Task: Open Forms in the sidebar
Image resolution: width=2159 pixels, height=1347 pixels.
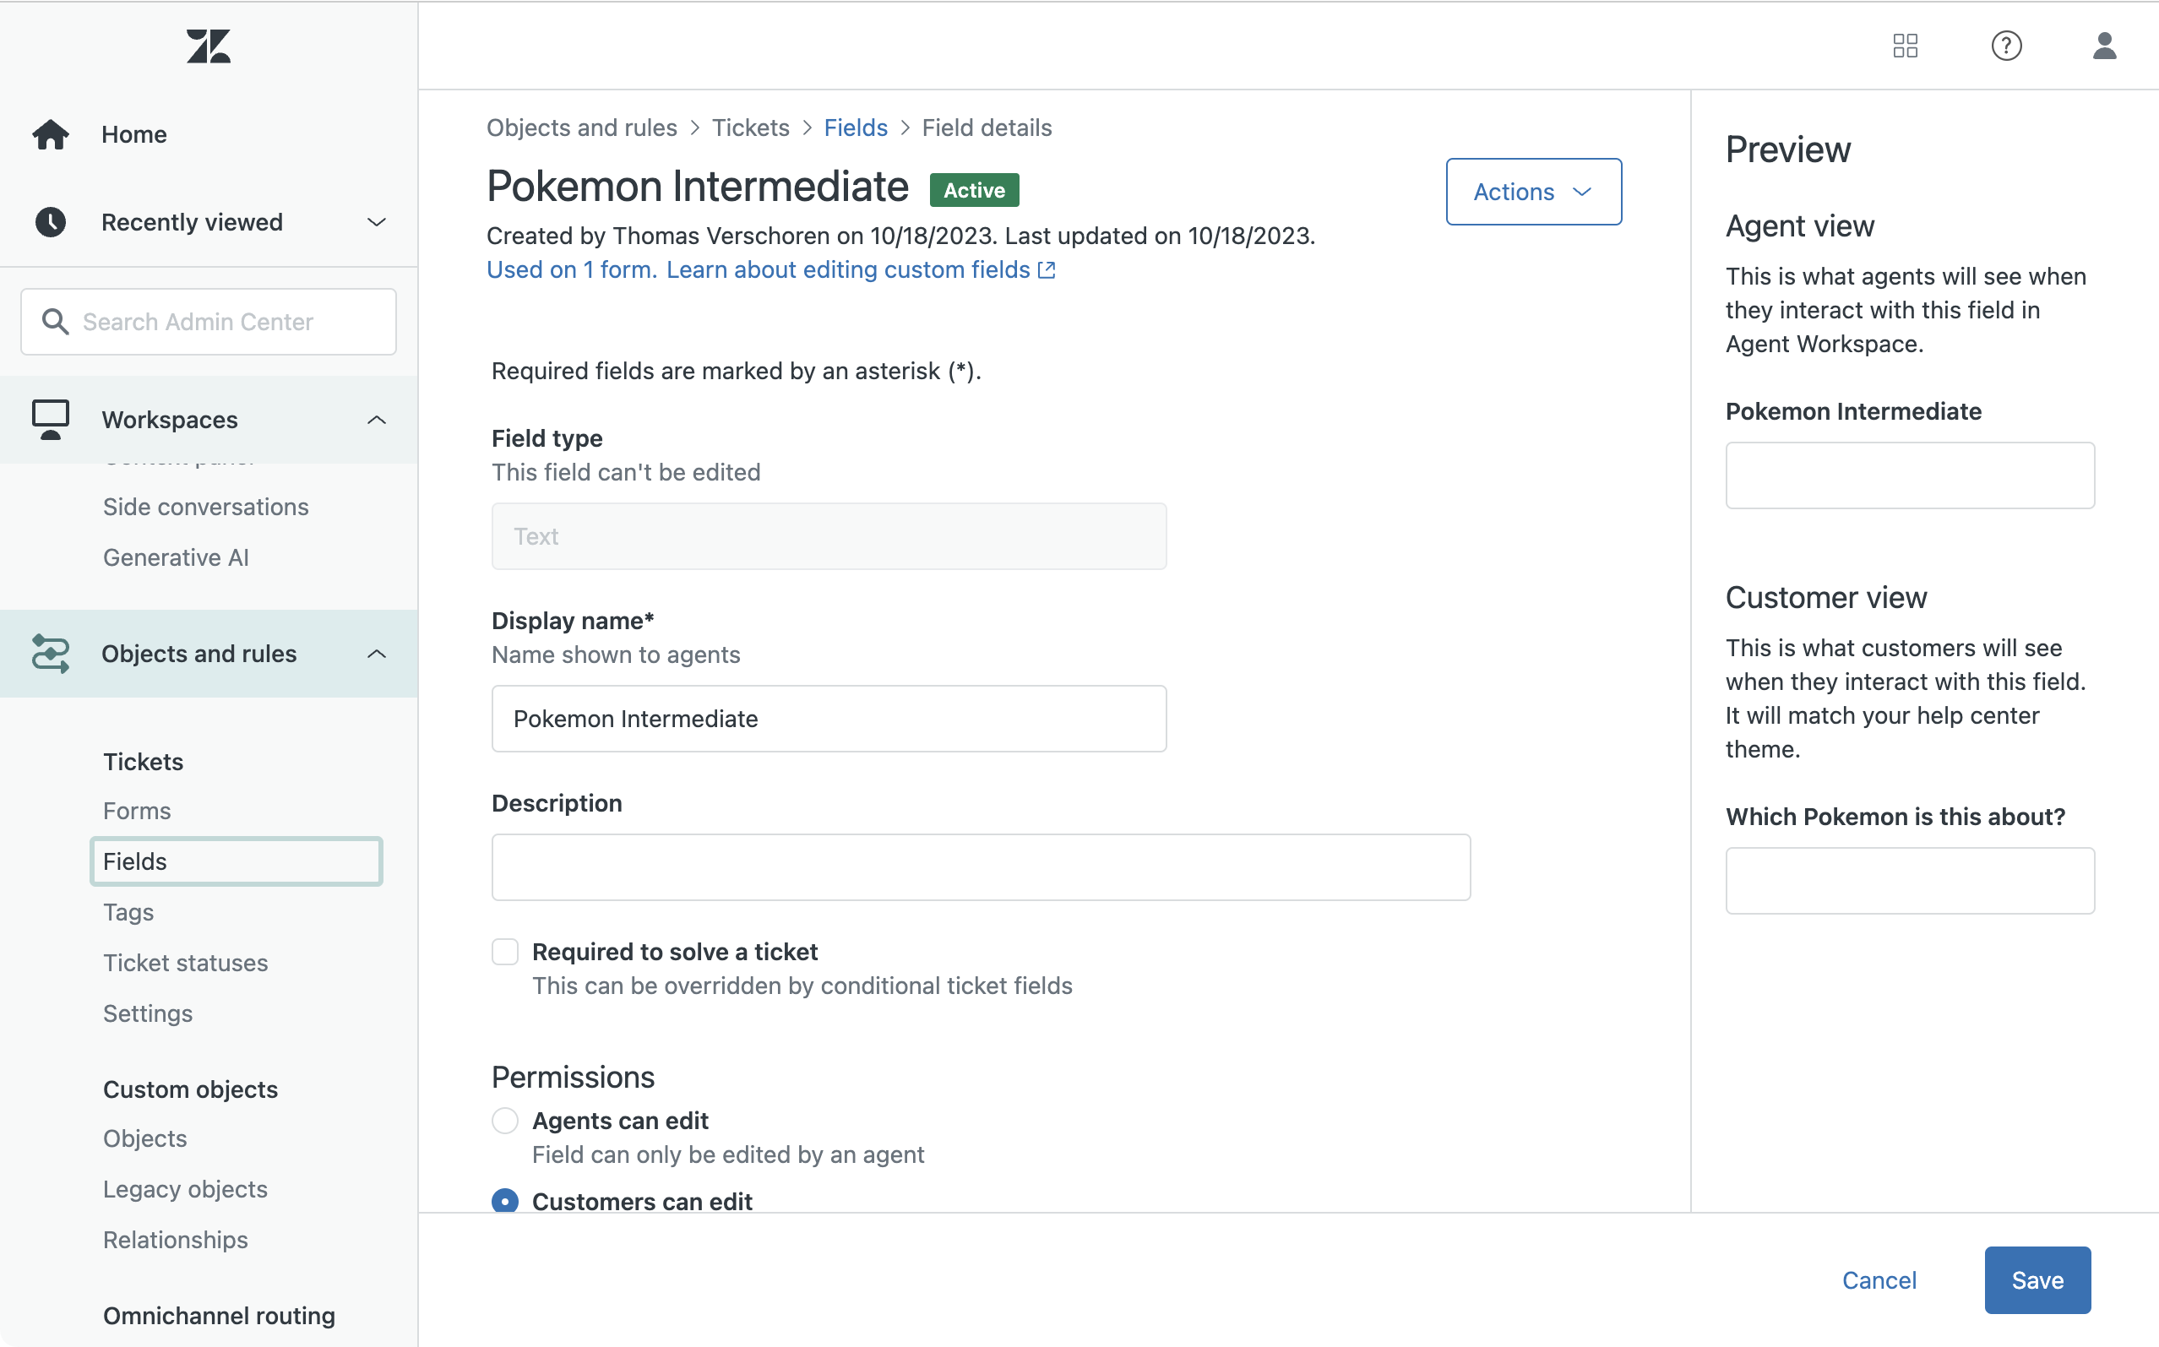Action: [136, 811]
